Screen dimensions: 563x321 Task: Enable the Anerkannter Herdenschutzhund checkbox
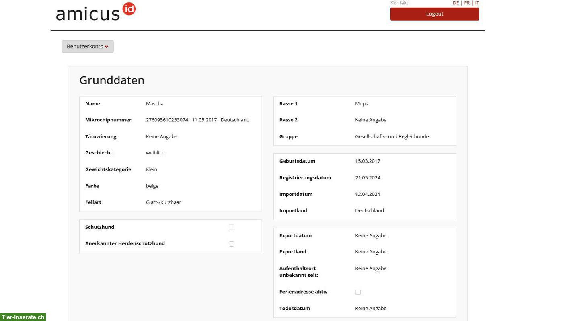pos(231,244)
